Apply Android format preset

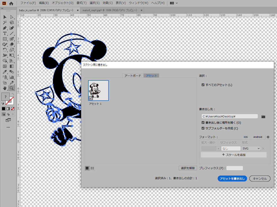[258, 137]
